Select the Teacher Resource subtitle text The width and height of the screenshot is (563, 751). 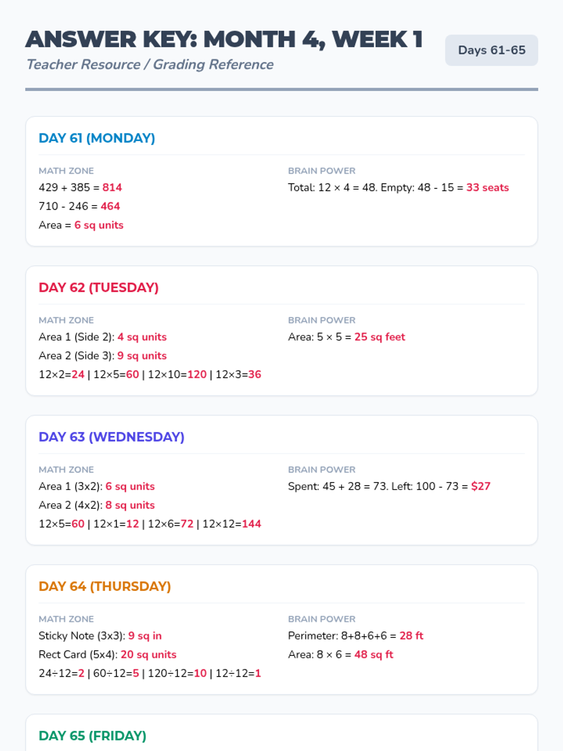coord(150,64)
